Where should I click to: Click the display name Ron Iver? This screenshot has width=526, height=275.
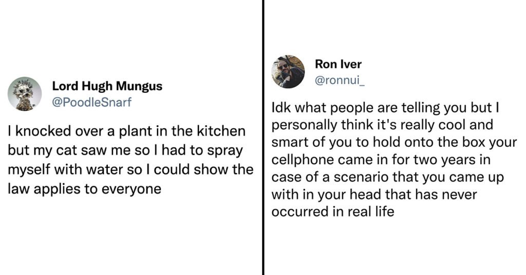[x=338, y=64]
